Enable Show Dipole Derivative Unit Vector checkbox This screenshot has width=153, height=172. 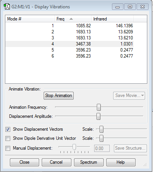coord(8,138)
